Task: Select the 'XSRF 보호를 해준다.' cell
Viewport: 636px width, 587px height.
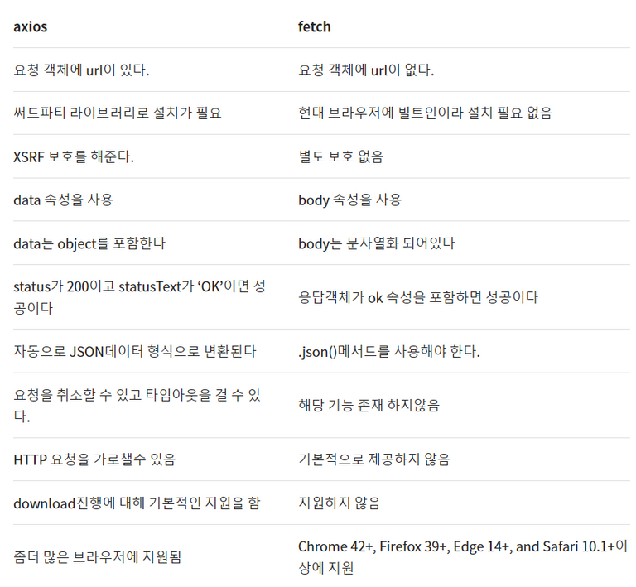Action: pos(74,156)
